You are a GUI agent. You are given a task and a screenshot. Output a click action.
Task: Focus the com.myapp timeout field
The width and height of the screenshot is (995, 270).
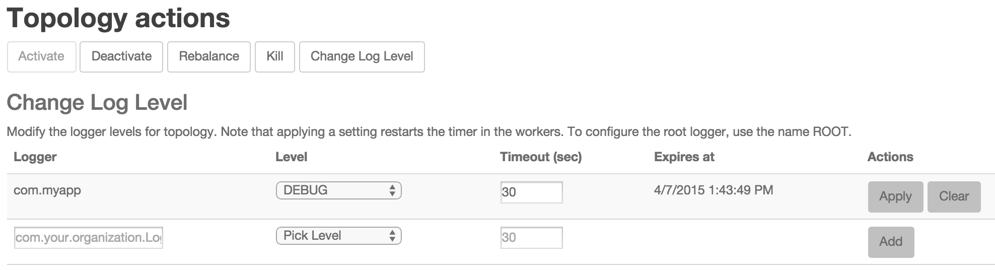pos(531,192)
